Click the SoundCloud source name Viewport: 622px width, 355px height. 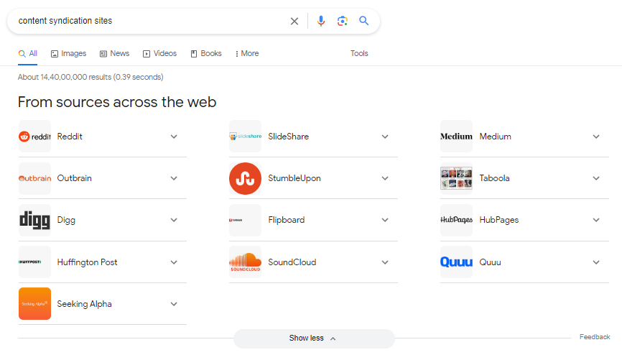pyautogui.click(x=292, y=262)
